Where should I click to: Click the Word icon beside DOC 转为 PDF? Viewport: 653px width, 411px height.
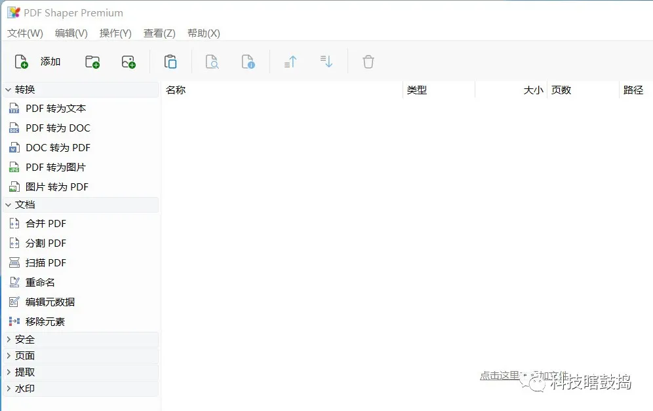pyautogui.click(x=14, y=147)
